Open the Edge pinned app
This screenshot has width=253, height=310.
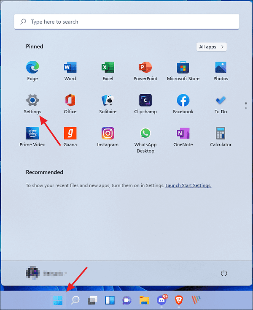point(32,71)
